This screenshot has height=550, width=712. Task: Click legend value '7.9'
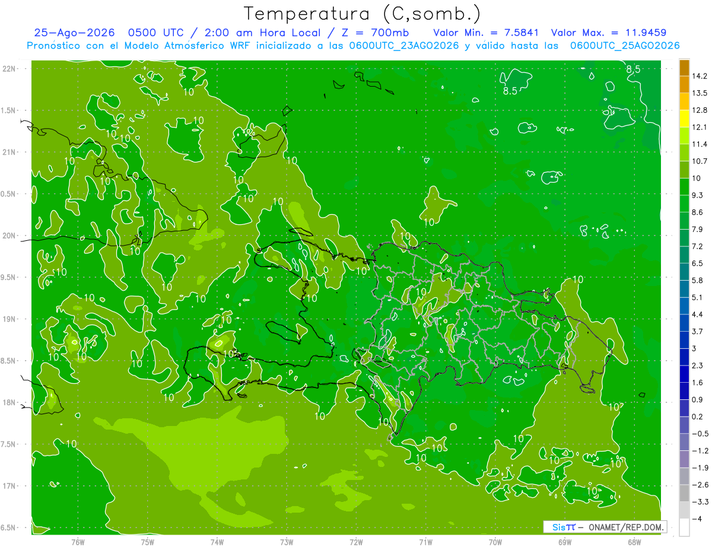point(698,230)
